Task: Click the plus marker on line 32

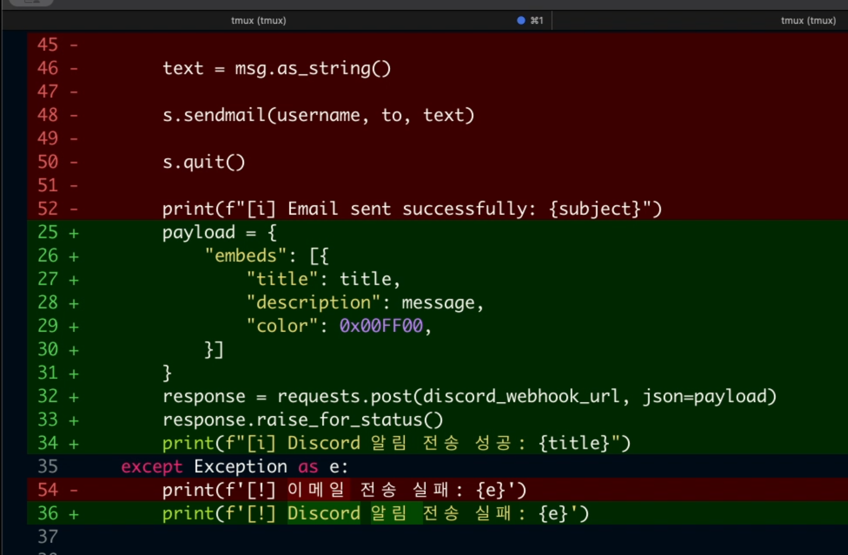Action: pos(74,397)
